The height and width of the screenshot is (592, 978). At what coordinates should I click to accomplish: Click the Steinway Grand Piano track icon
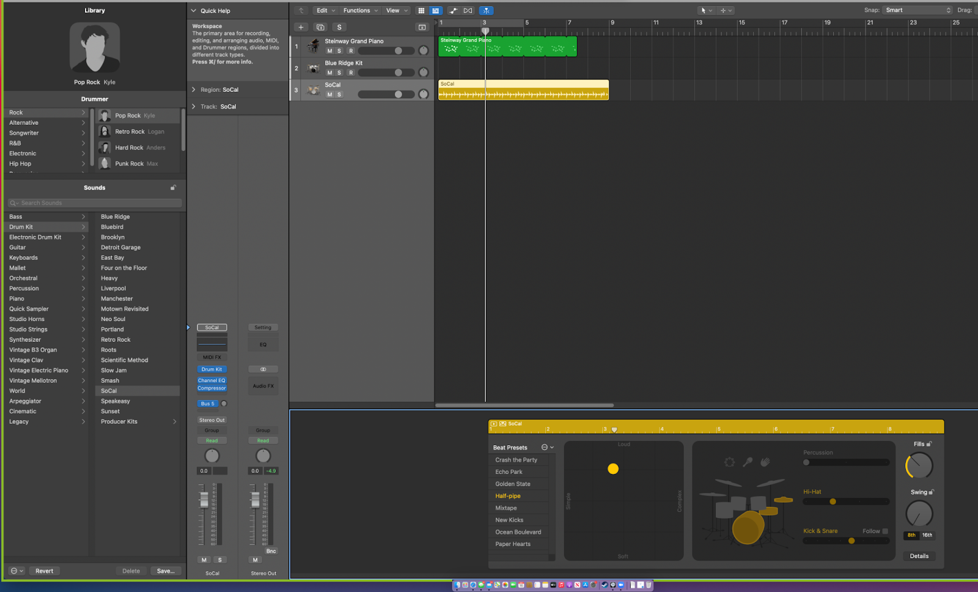[x=314, y=46]
